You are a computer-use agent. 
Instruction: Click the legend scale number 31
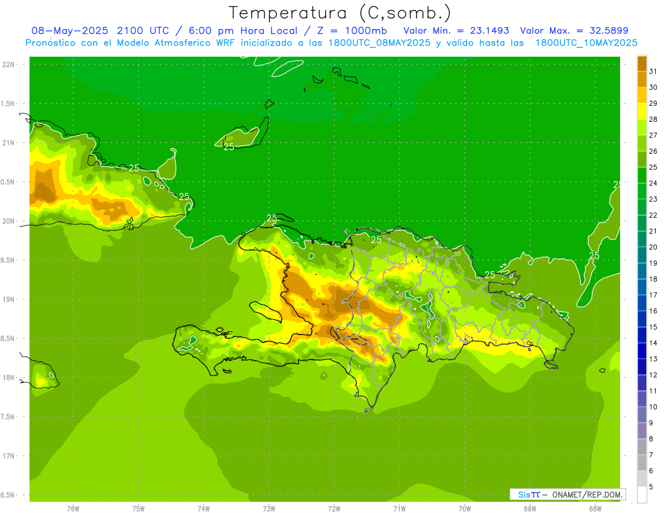[653, 71]
